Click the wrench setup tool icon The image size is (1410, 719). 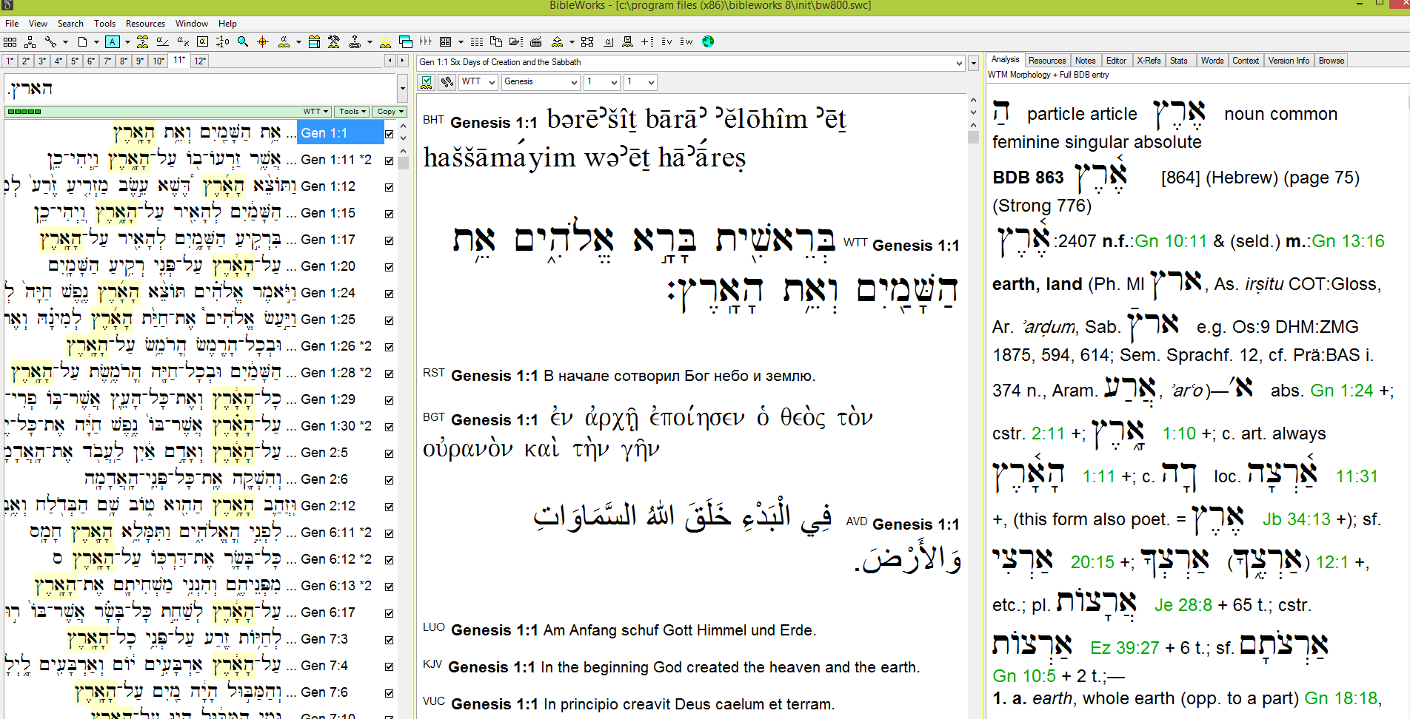(x=50, y=41)
